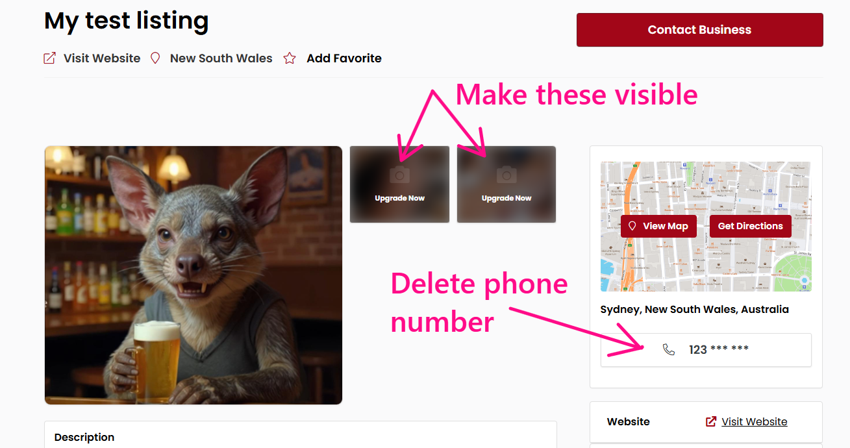This screenshot has width=850, height=448.
Task: Click Upgrade Now text on first blurred thumbnail
Action: point(399,198)
